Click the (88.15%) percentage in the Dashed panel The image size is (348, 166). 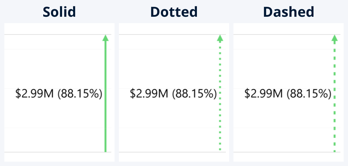(309, 94)
